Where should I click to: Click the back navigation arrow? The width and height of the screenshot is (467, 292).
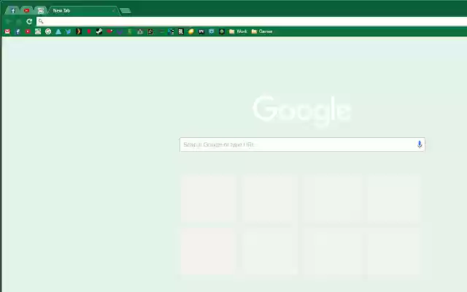click(8, 21)
